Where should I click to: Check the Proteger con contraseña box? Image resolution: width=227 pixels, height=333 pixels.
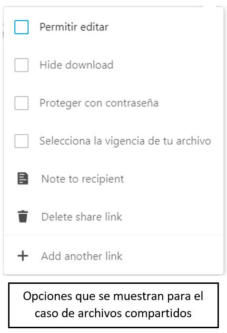coord(21,103)
